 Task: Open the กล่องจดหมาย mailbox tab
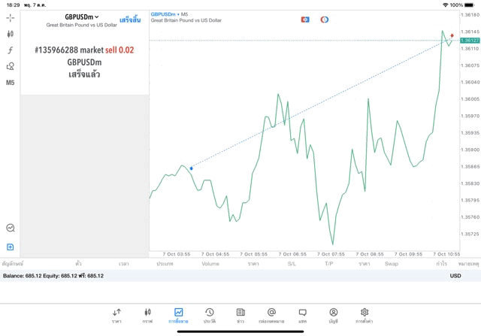point(271,316)
